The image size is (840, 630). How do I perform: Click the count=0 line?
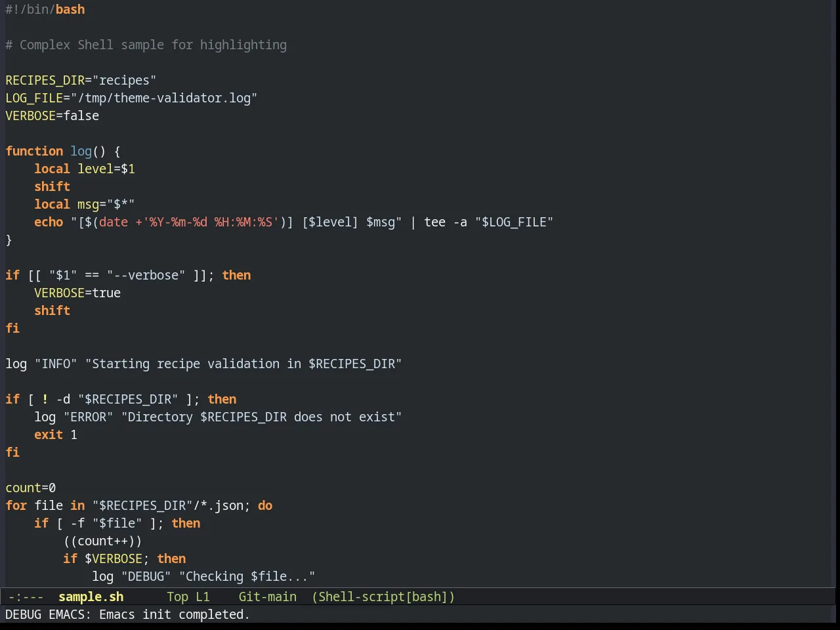[x=31, y=488]
